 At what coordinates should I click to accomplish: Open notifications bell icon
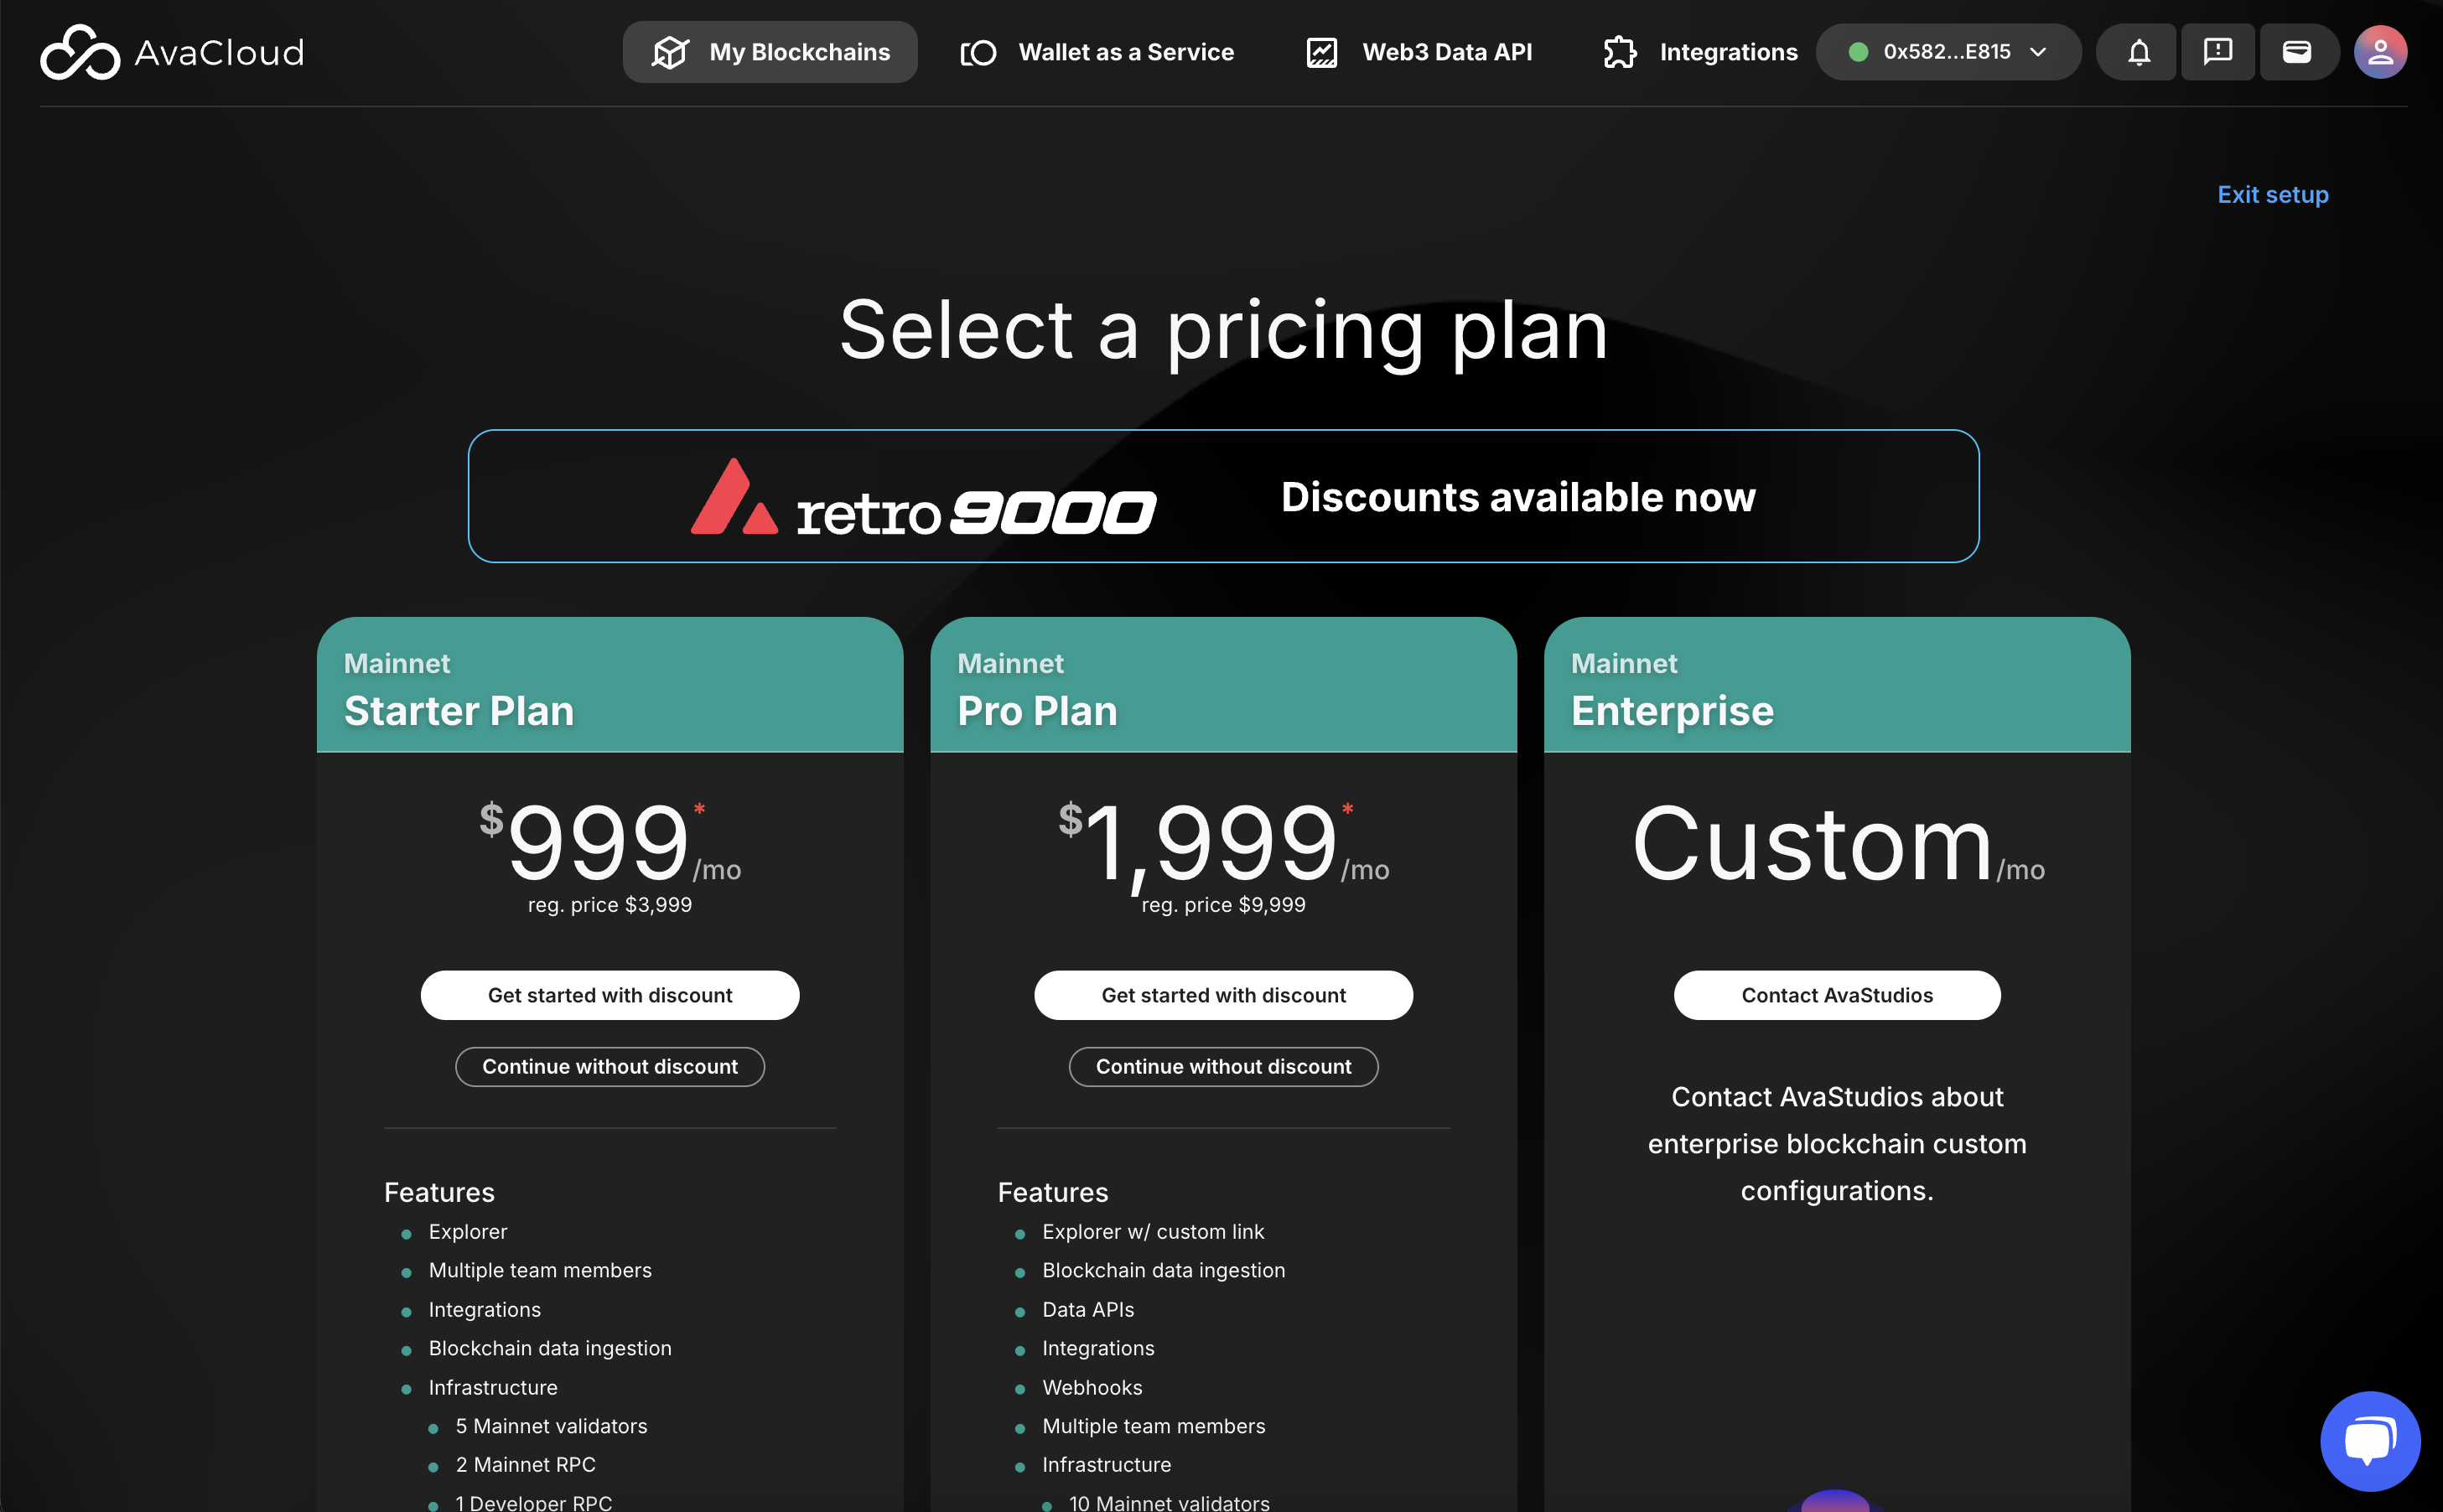2138,52
